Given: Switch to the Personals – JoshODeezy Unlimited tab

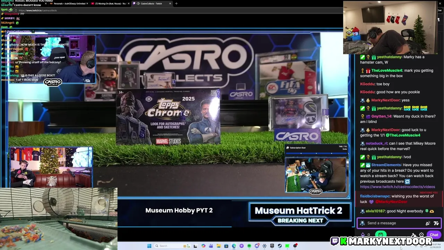Looking at the screenshot, I should coord(69,3).
